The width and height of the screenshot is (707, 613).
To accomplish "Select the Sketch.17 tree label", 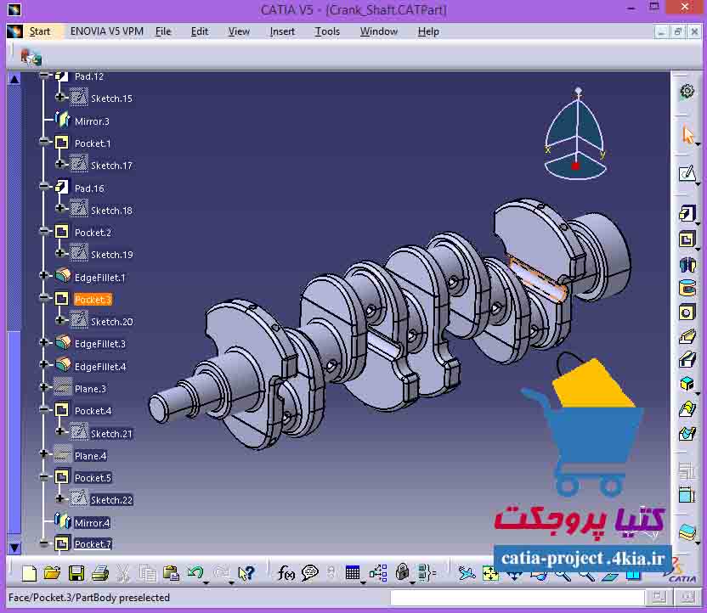I will (x=111, y=166).
